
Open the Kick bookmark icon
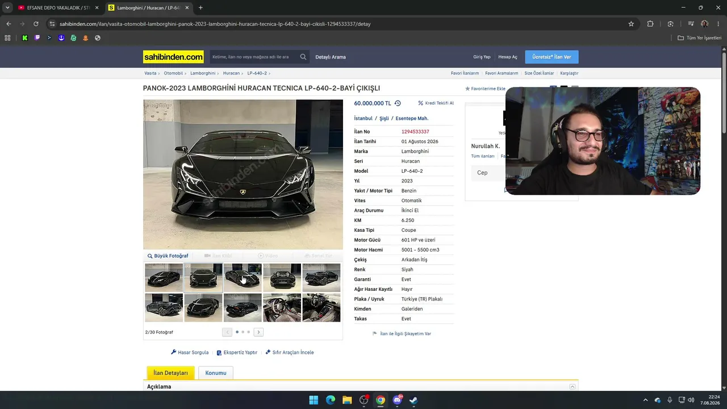(x=25, y=38)
